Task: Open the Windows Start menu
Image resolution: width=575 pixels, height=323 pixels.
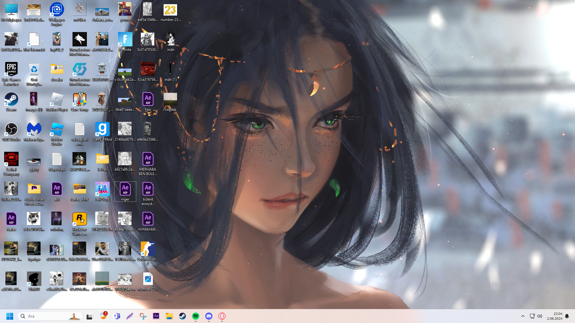Action: [x=10, y=316]
